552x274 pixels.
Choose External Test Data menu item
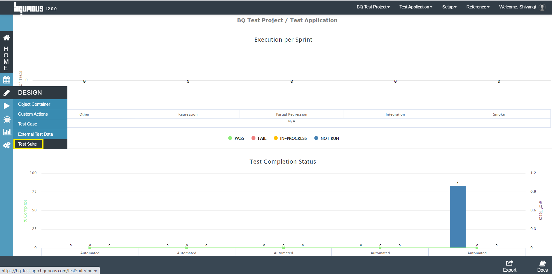click(40, 134)
